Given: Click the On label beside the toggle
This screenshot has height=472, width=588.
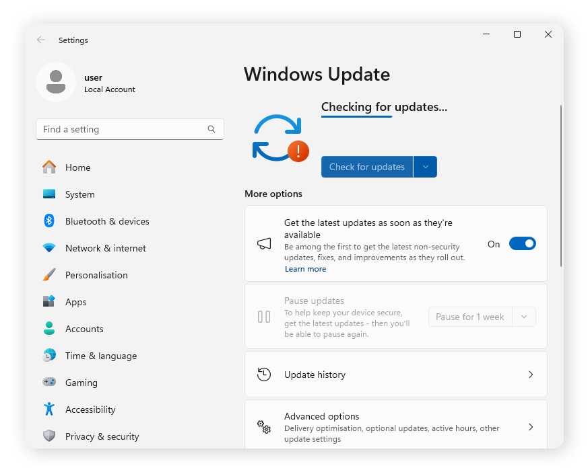Looking at the screenshot, I should click(494, 244).
